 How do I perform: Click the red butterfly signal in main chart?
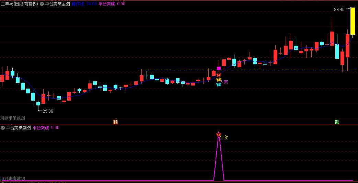219,75
